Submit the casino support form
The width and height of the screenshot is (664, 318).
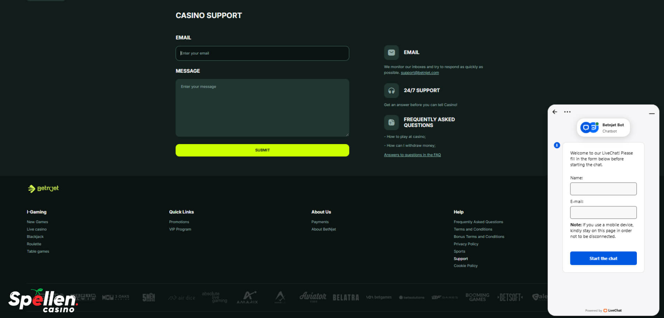(x=262, y=150)
